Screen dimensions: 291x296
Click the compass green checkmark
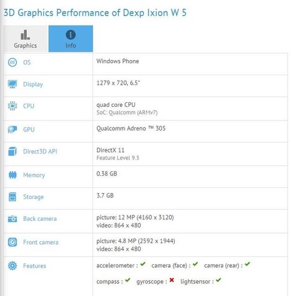[x=128, y=280]
